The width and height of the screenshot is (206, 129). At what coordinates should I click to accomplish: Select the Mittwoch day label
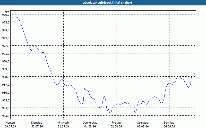point(63,123)
